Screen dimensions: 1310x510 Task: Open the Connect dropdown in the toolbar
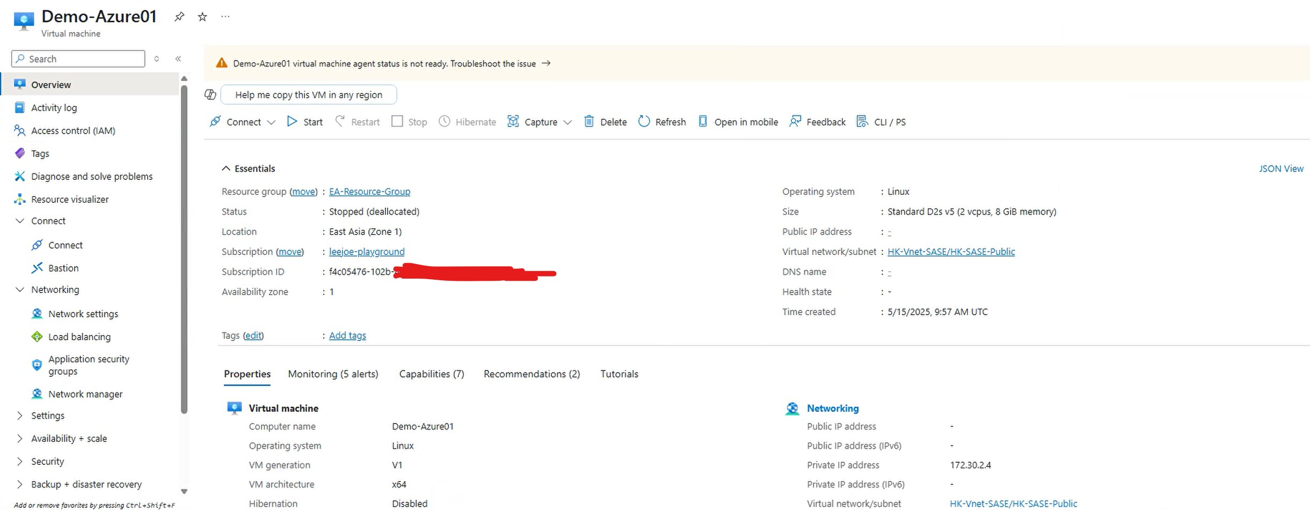coord(243,122)
